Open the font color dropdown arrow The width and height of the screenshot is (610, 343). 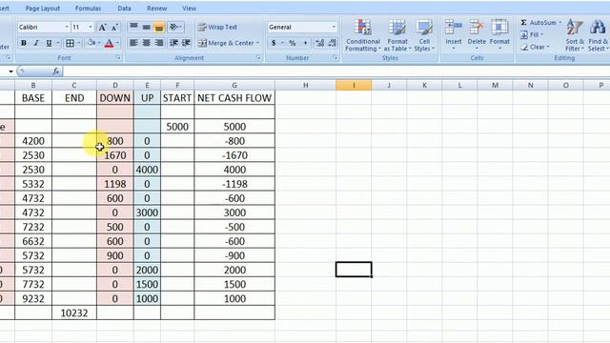tap(117, 43)
